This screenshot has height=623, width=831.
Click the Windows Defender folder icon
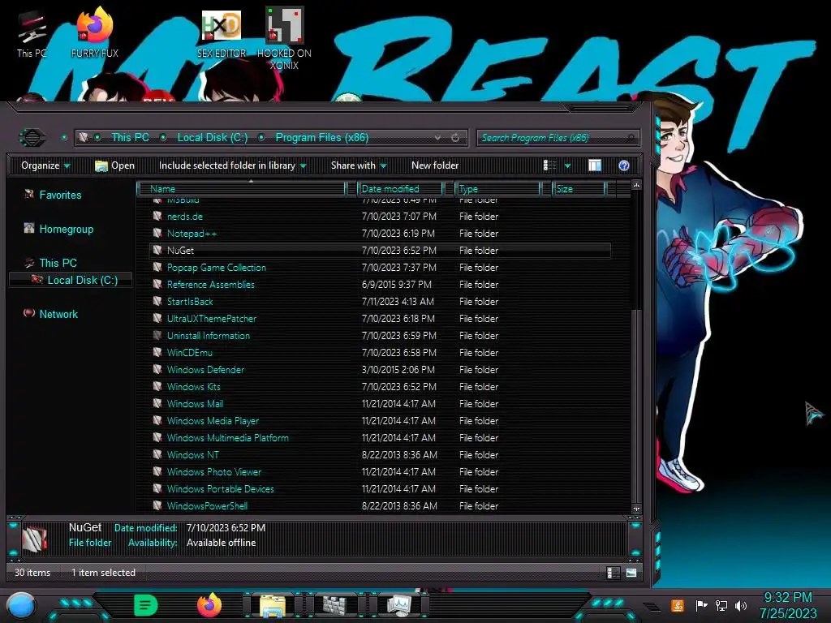[157, 369]
